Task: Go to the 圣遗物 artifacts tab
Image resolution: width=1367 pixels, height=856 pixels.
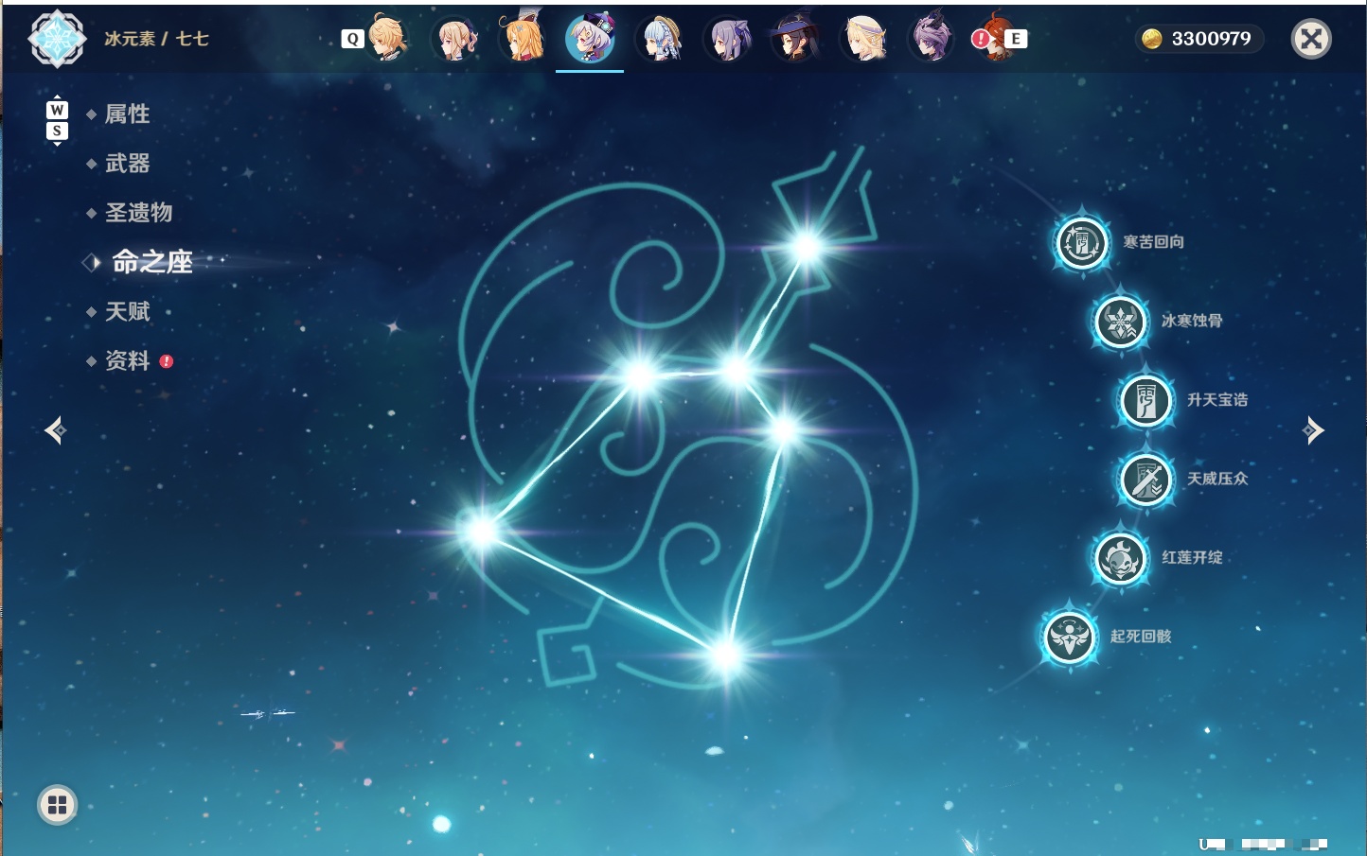Action: (x=138, y=213)
